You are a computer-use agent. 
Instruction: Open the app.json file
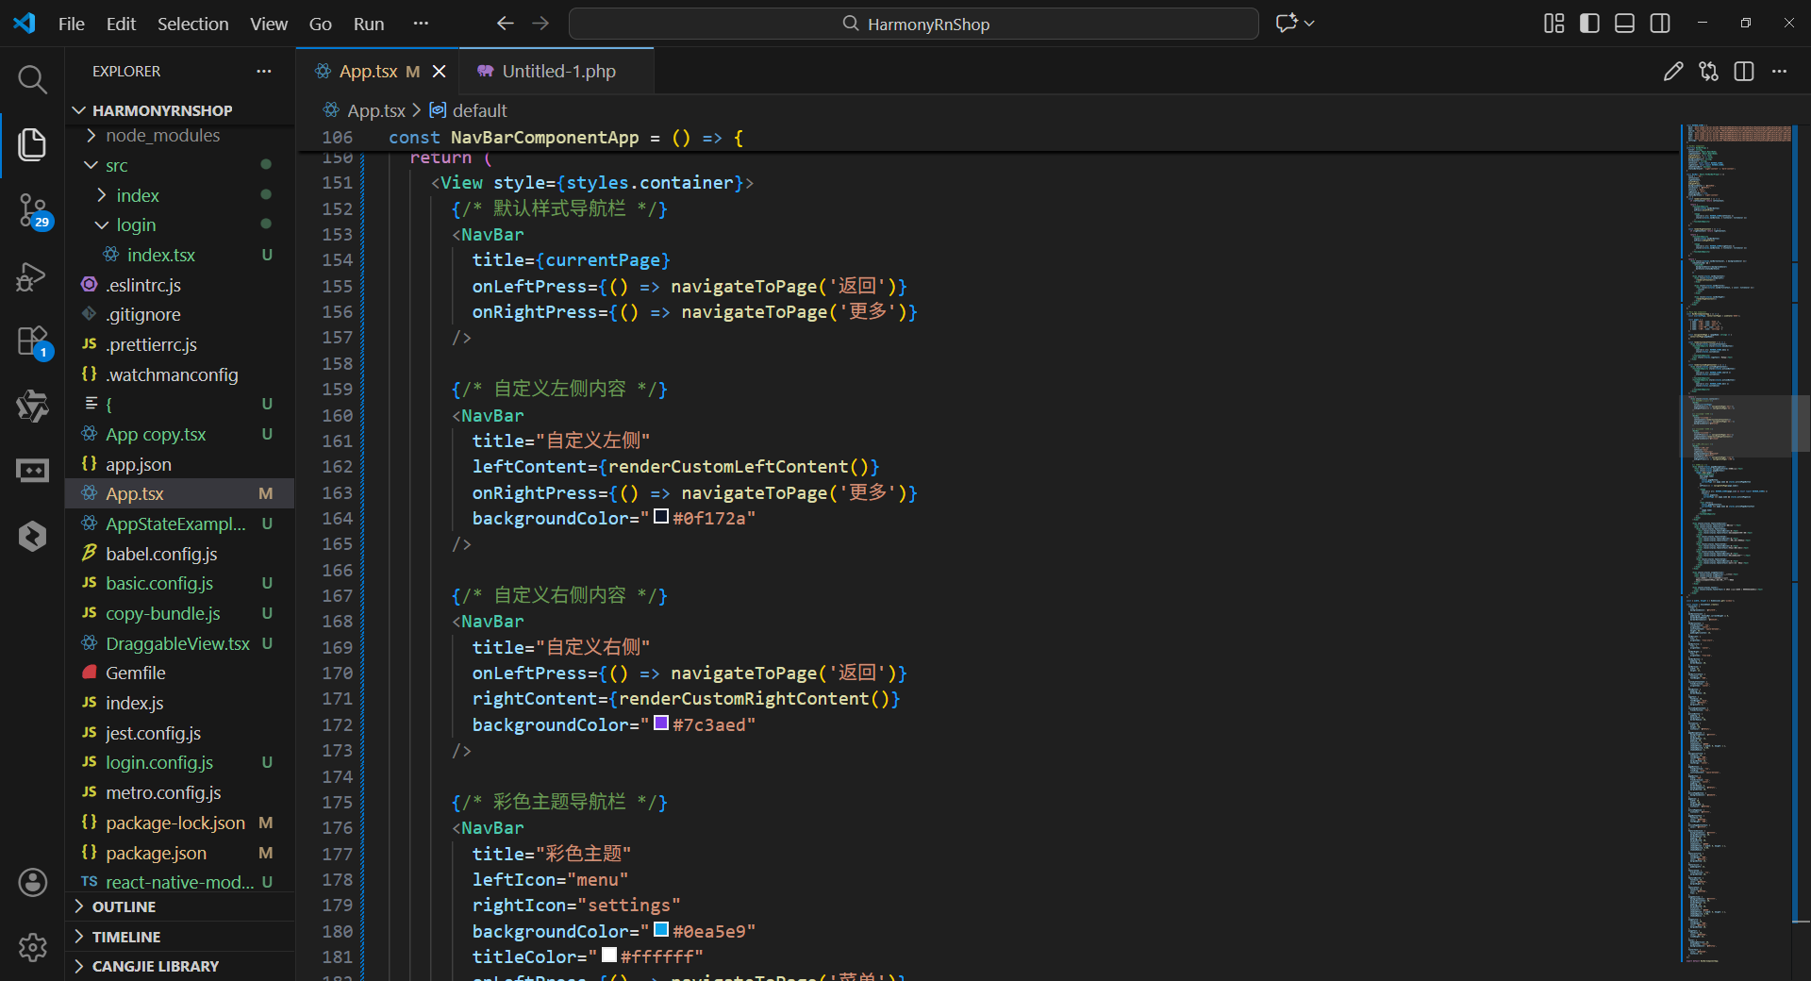(179, 464)
